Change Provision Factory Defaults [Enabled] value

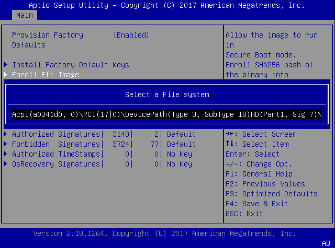(131, 35)
